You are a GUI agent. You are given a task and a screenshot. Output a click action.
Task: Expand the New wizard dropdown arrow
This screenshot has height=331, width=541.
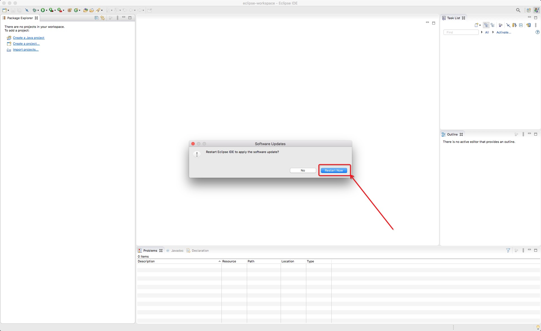point(8,10)
